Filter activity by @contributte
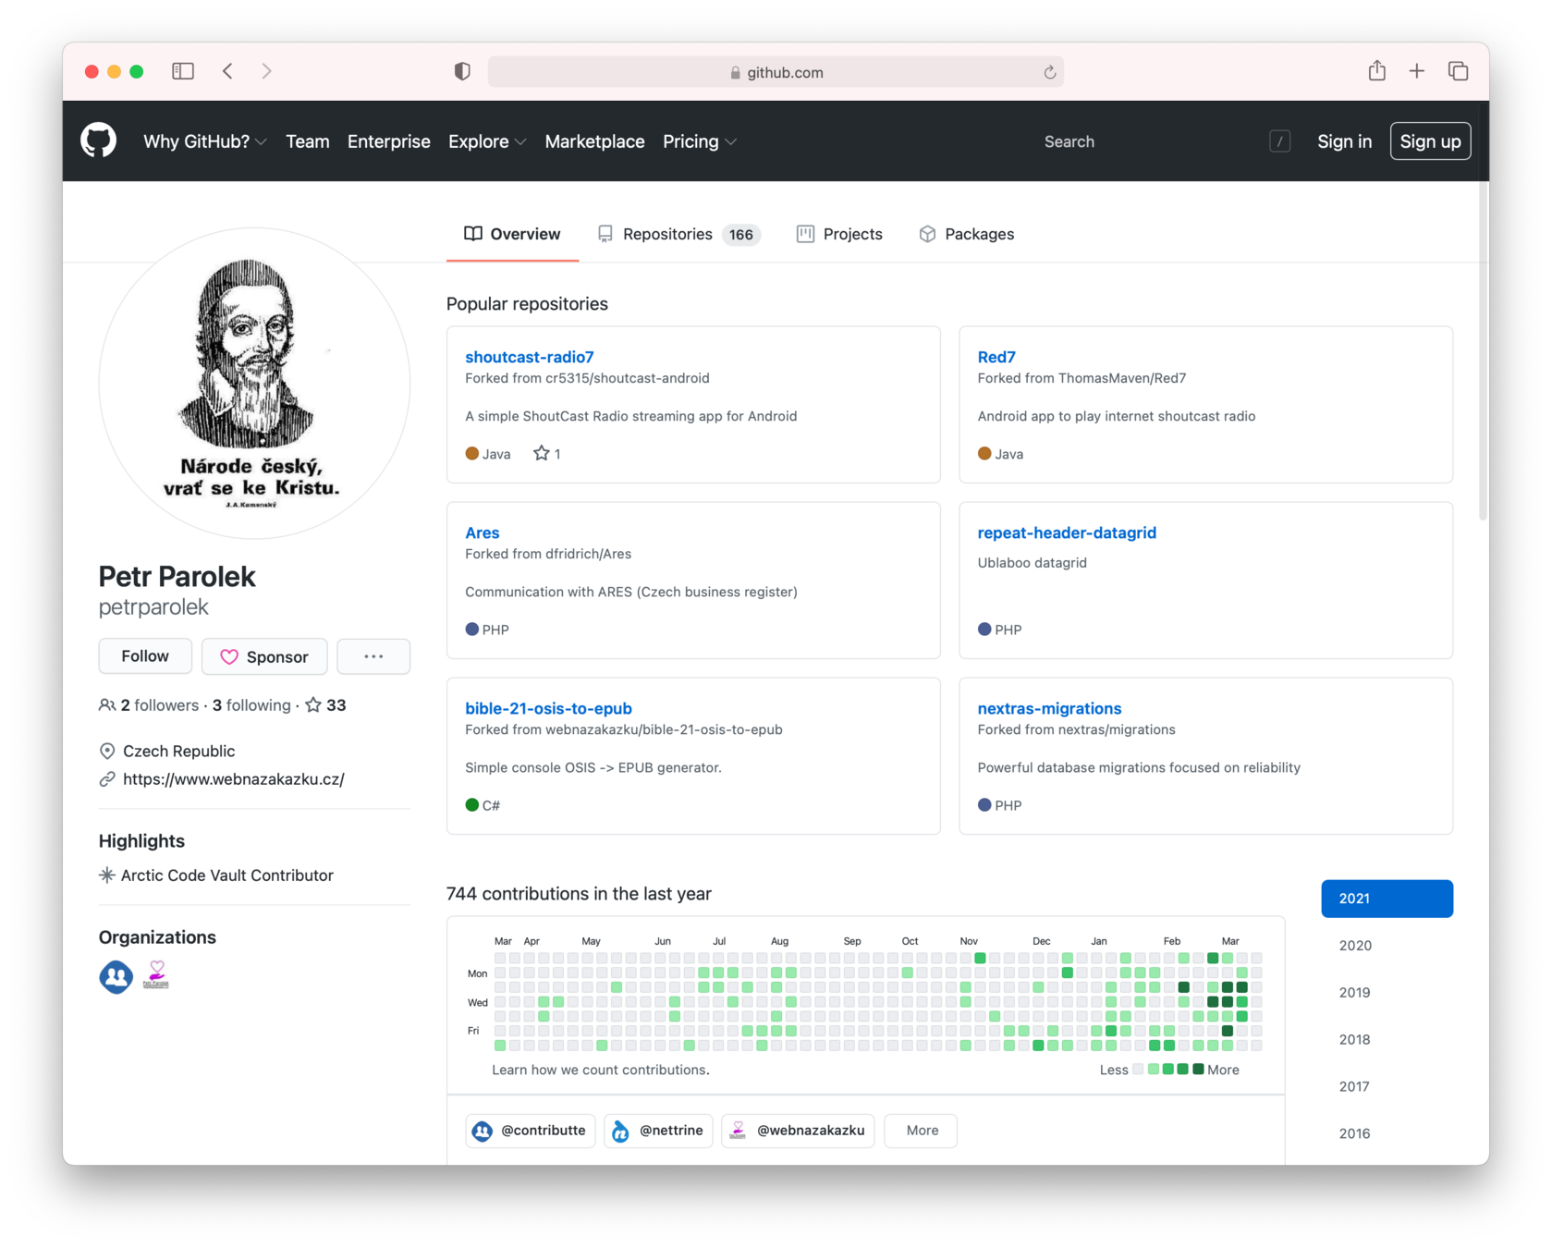 coord(531,1131)
